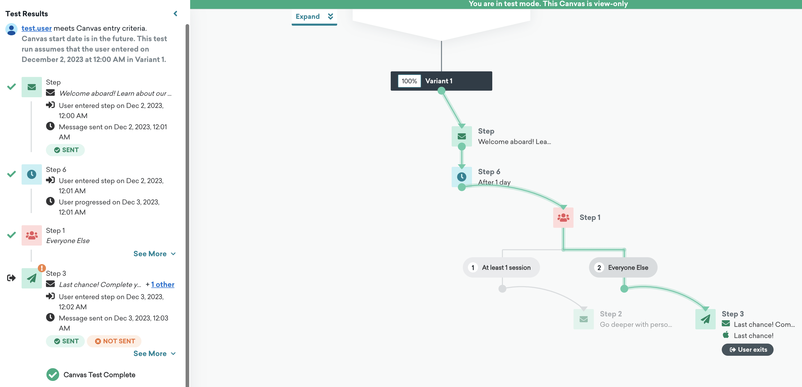Click the User exits button

[x=747, y=349]
